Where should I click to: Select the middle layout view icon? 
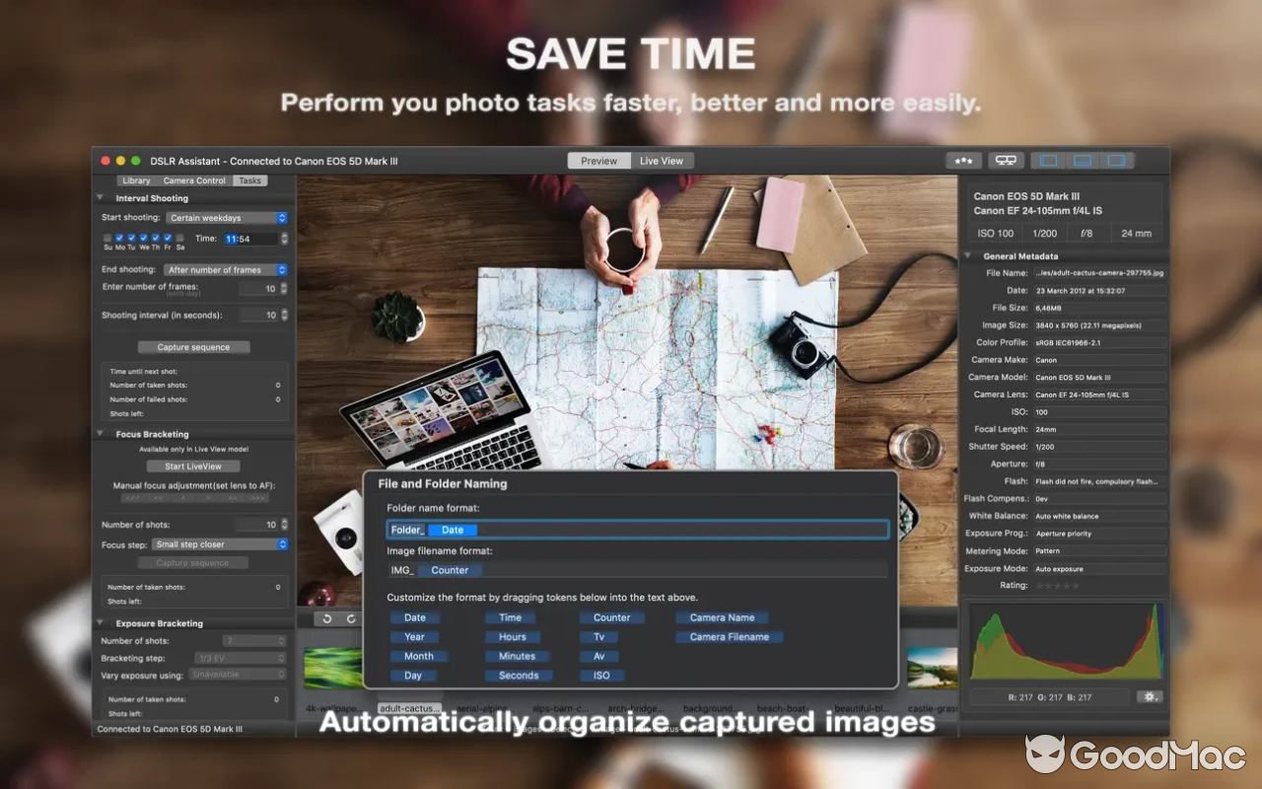click(1083, 160)
